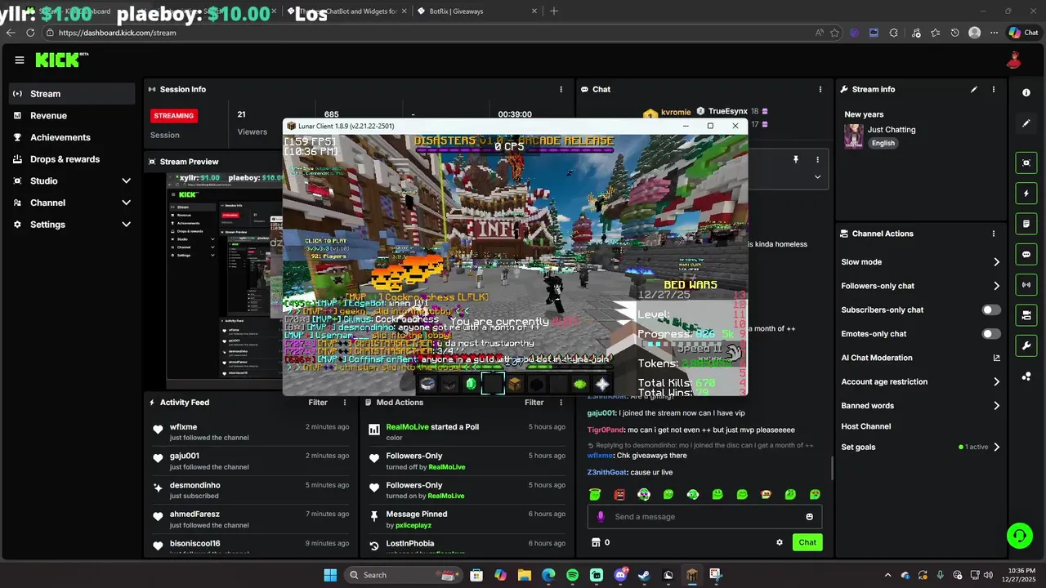The image size is (1046, 588).
Task: Open the green headset support button
Action: (1019, 536)
